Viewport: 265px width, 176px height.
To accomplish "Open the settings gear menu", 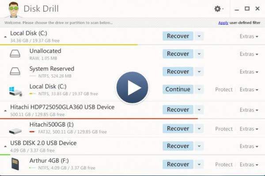I will point(217,9).
